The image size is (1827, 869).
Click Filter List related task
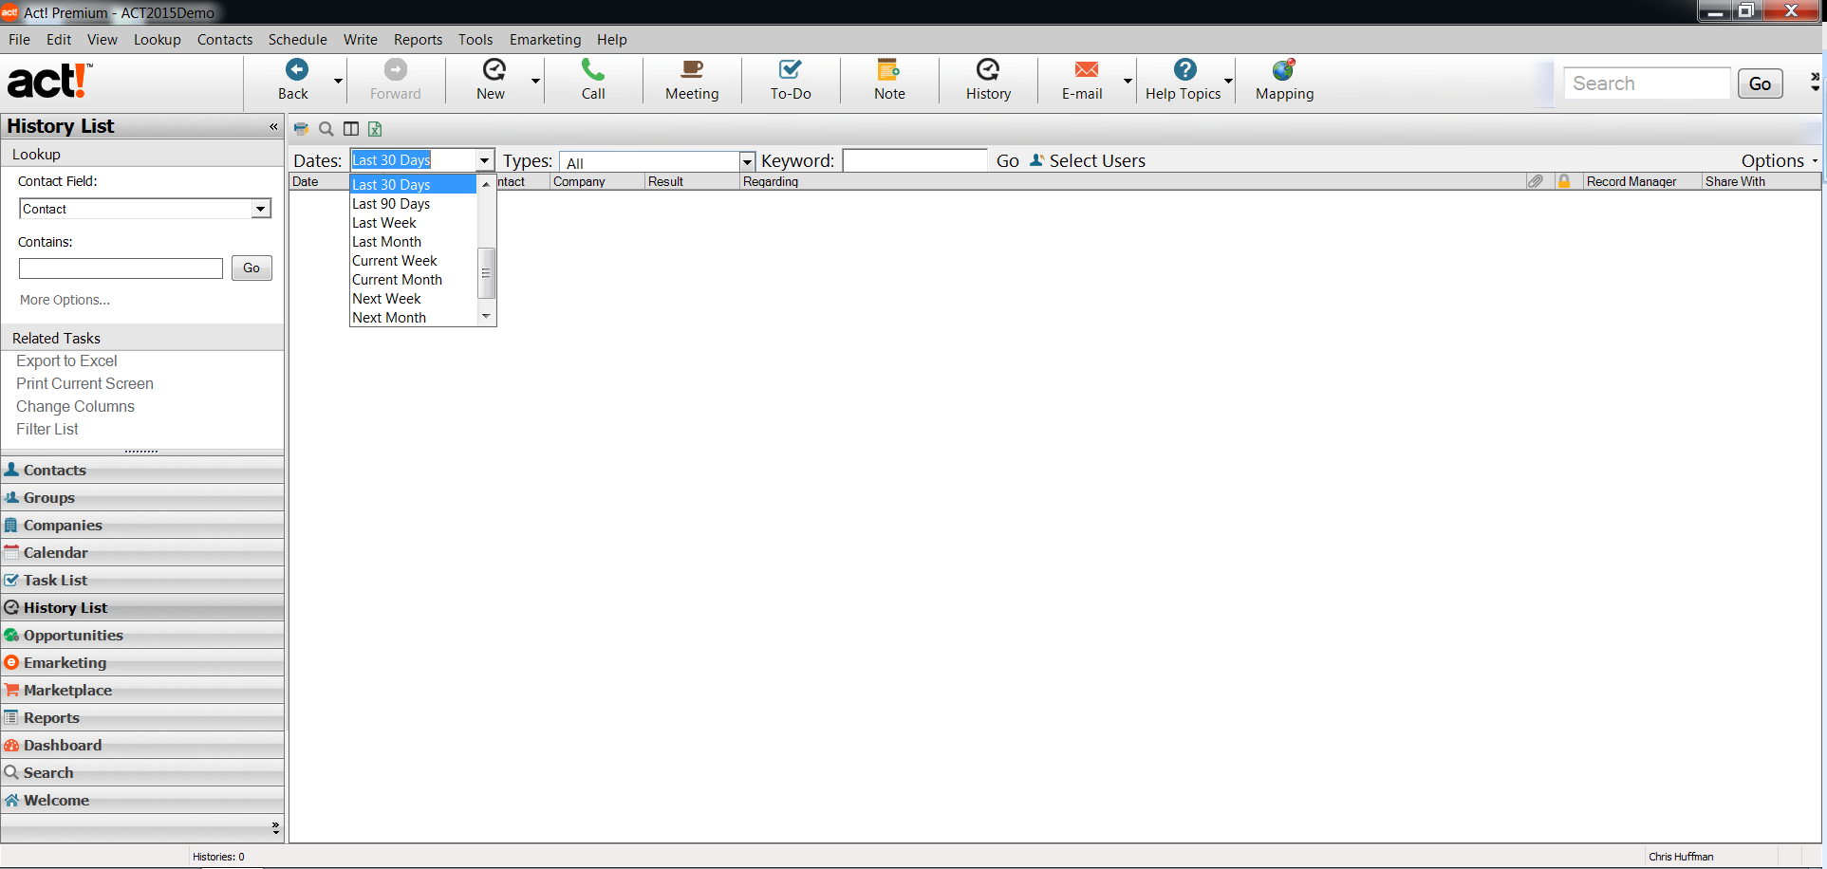(47, 430)
